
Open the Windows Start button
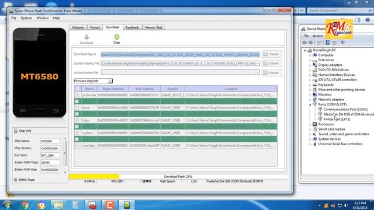tap(6, 205)
